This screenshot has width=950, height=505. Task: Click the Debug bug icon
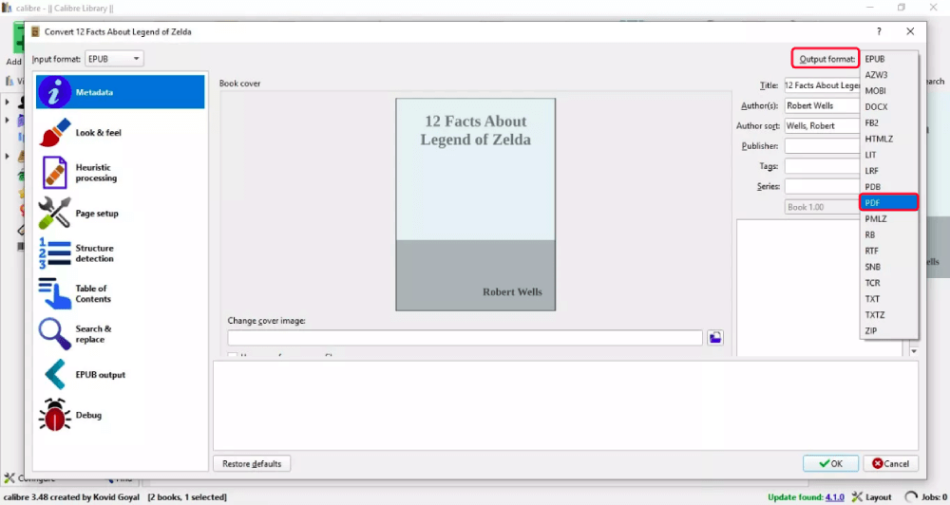55,415
